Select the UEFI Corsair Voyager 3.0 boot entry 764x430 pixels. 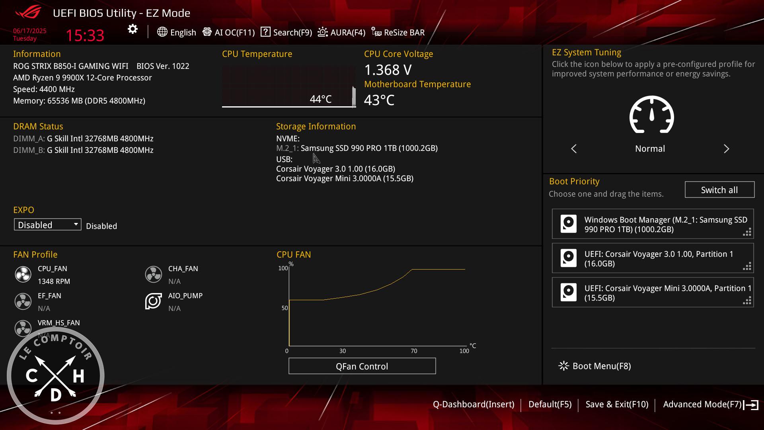652,258
